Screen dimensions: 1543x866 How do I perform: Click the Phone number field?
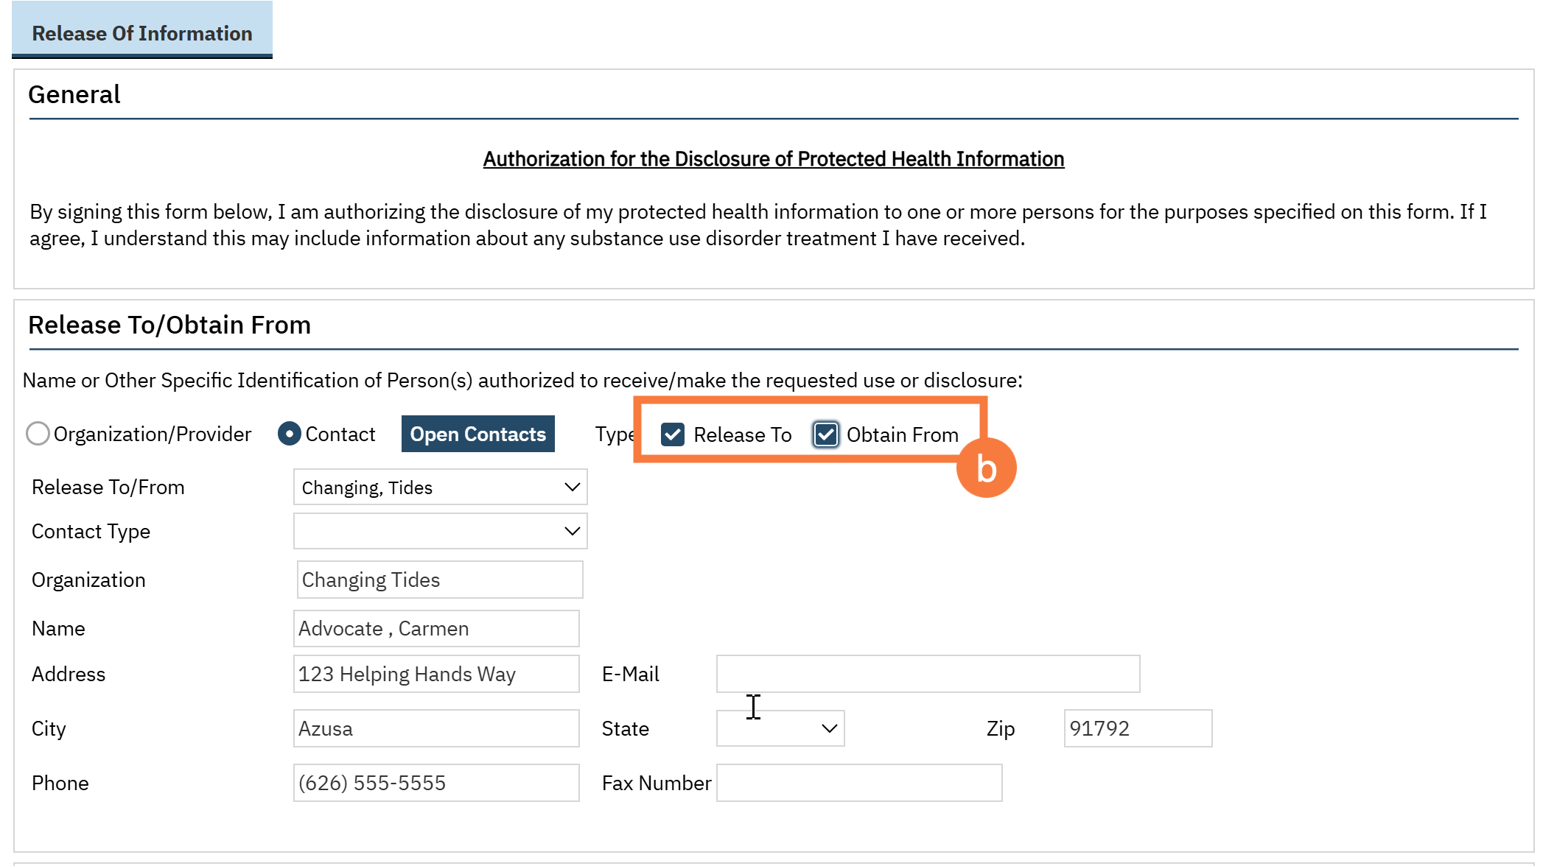435,783
